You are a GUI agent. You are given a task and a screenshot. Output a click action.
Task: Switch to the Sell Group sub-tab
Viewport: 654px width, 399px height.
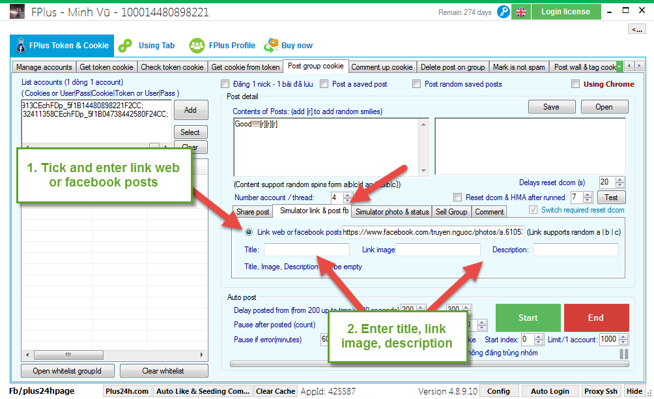pos(451,212)
